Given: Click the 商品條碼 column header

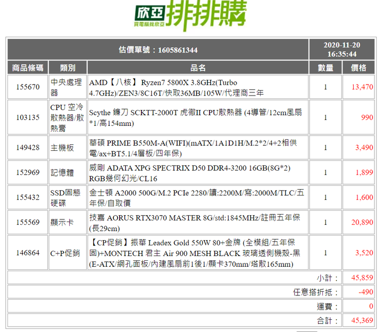Looking at the screenshot, I should (x=28, y=67).
